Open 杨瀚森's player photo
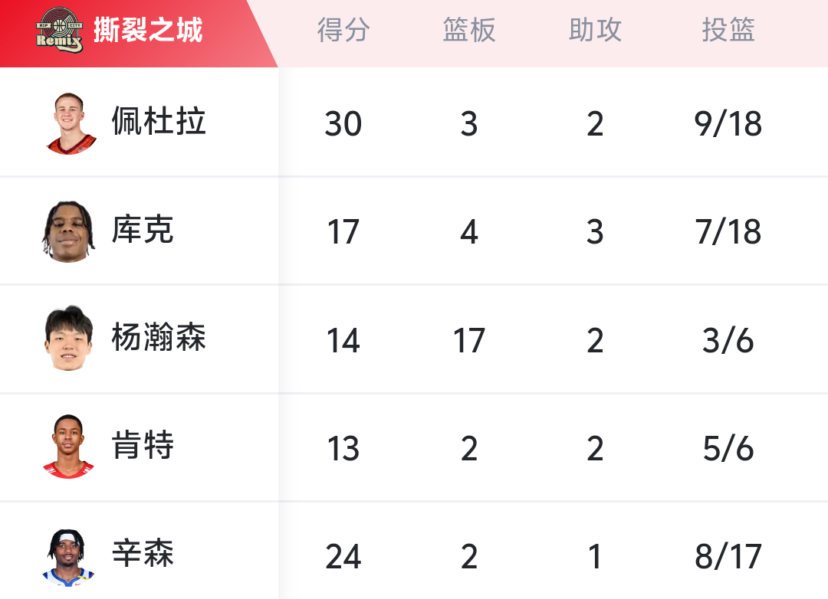Viewport: 828px width, 599px height. [69, 339]
